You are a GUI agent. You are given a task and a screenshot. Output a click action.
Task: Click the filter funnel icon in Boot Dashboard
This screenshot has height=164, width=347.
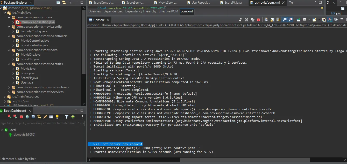(67, 117)
